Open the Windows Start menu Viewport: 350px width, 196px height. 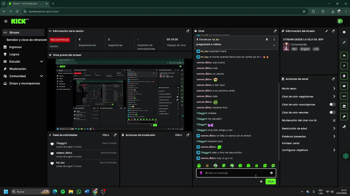6,192
